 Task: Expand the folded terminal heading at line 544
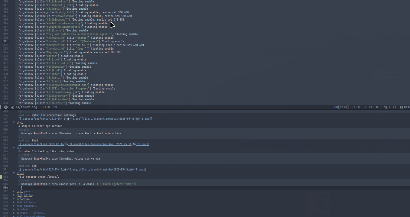[x=14, y=209]
